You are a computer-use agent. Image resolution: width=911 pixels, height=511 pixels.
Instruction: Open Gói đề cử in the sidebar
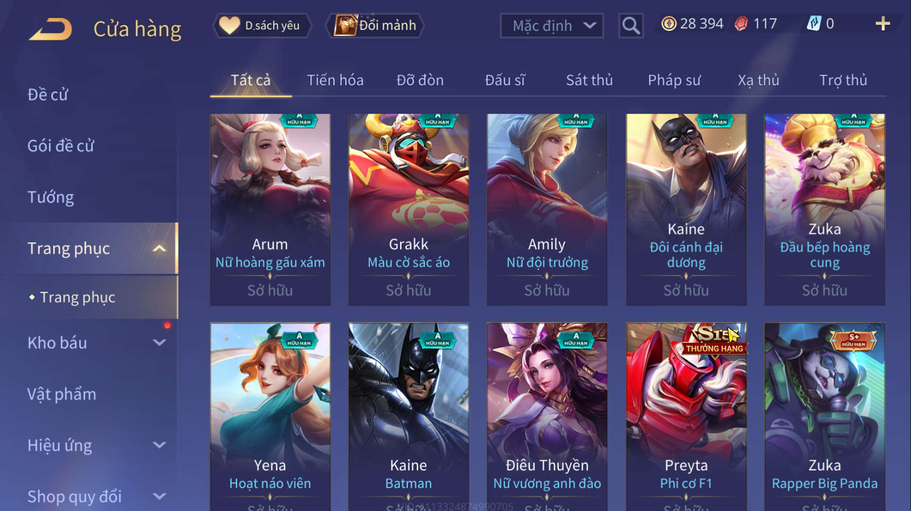(61, 146)
